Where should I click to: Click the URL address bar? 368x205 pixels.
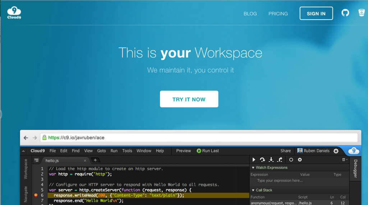pos(199,138)
